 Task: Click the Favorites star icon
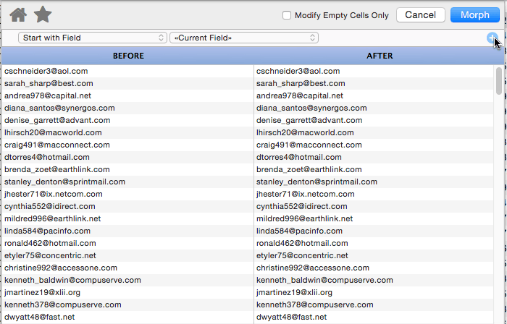(43, 14)
